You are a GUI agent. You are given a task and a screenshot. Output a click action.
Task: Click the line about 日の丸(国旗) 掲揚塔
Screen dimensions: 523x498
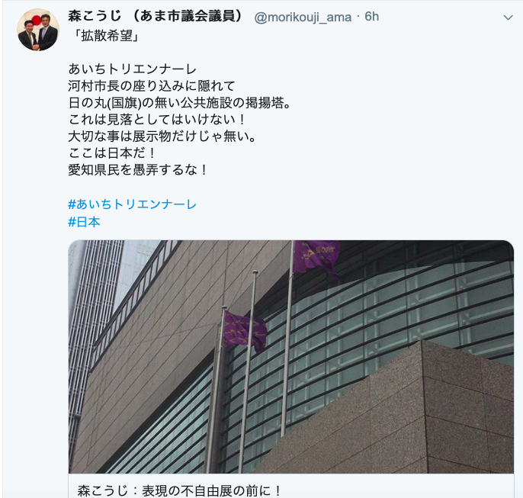[181, 103]
